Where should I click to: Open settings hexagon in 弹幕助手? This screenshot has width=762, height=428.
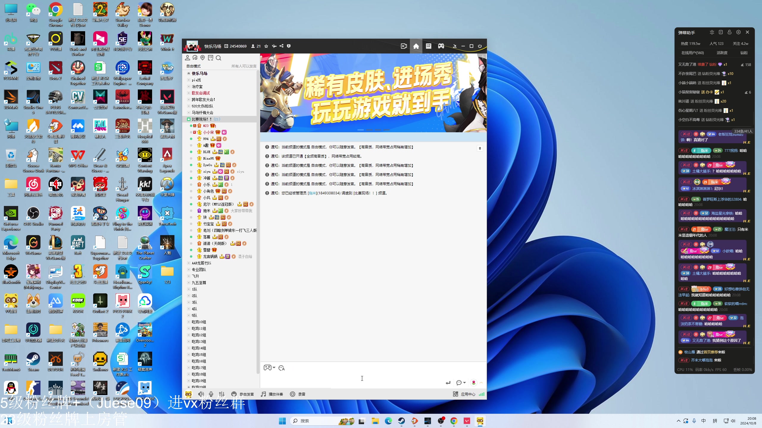click(x=738, y=32)
